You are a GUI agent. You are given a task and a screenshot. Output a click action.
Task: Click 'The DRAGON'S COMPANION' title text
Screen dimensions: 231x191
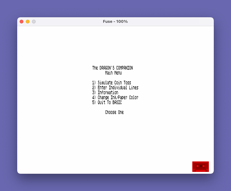(112, 68)
